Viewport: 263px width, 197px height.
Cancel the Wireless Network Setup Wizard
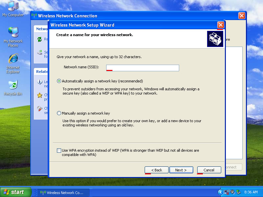[209, 170]
